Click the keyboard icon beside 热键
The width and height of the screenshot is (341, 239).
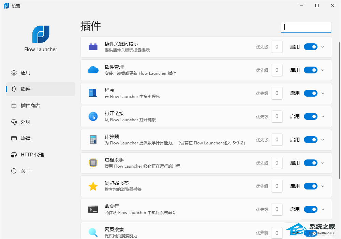tap(14, 138)
